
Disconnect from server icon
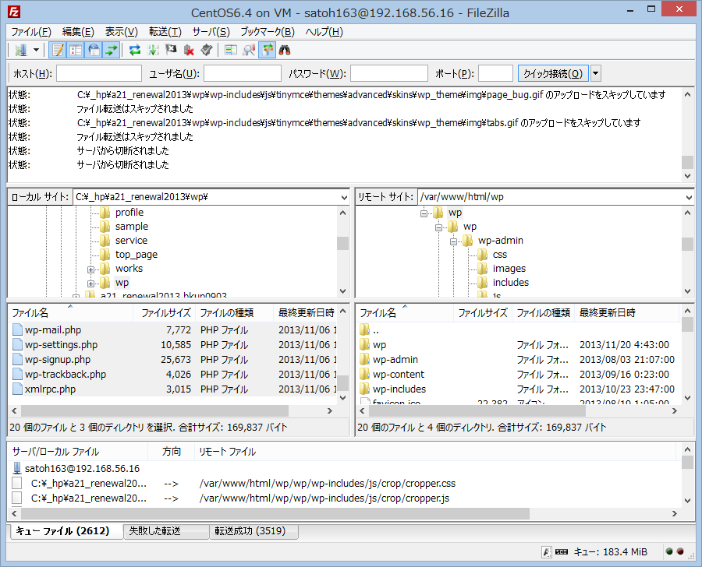(189, 50)
